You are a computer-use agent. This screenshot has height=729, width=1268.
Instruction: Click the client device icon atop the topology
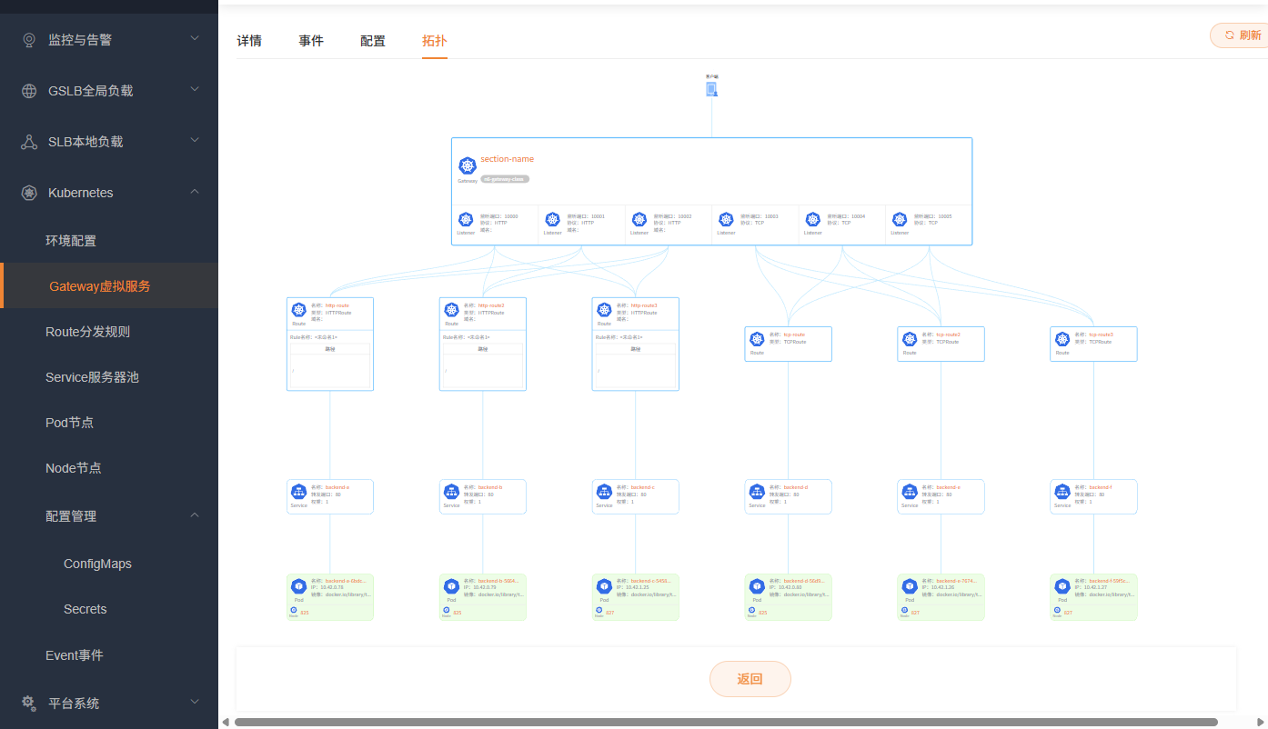coord(711,89)
